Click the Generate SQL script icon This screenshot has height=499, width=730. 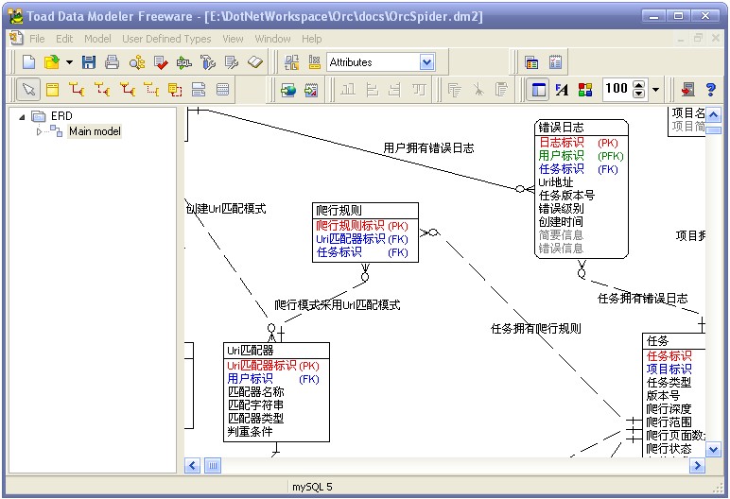click(x=183, y=62)
